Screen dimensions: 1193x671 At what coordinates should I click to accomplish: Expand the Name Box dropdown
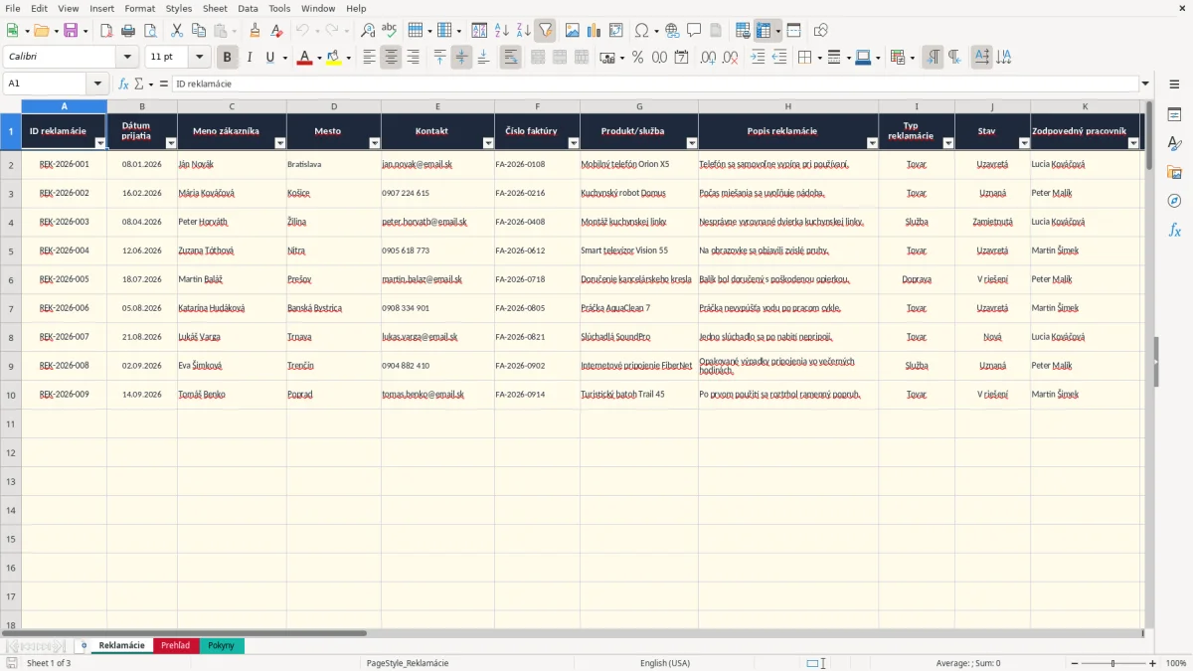[x=97, y=84]
